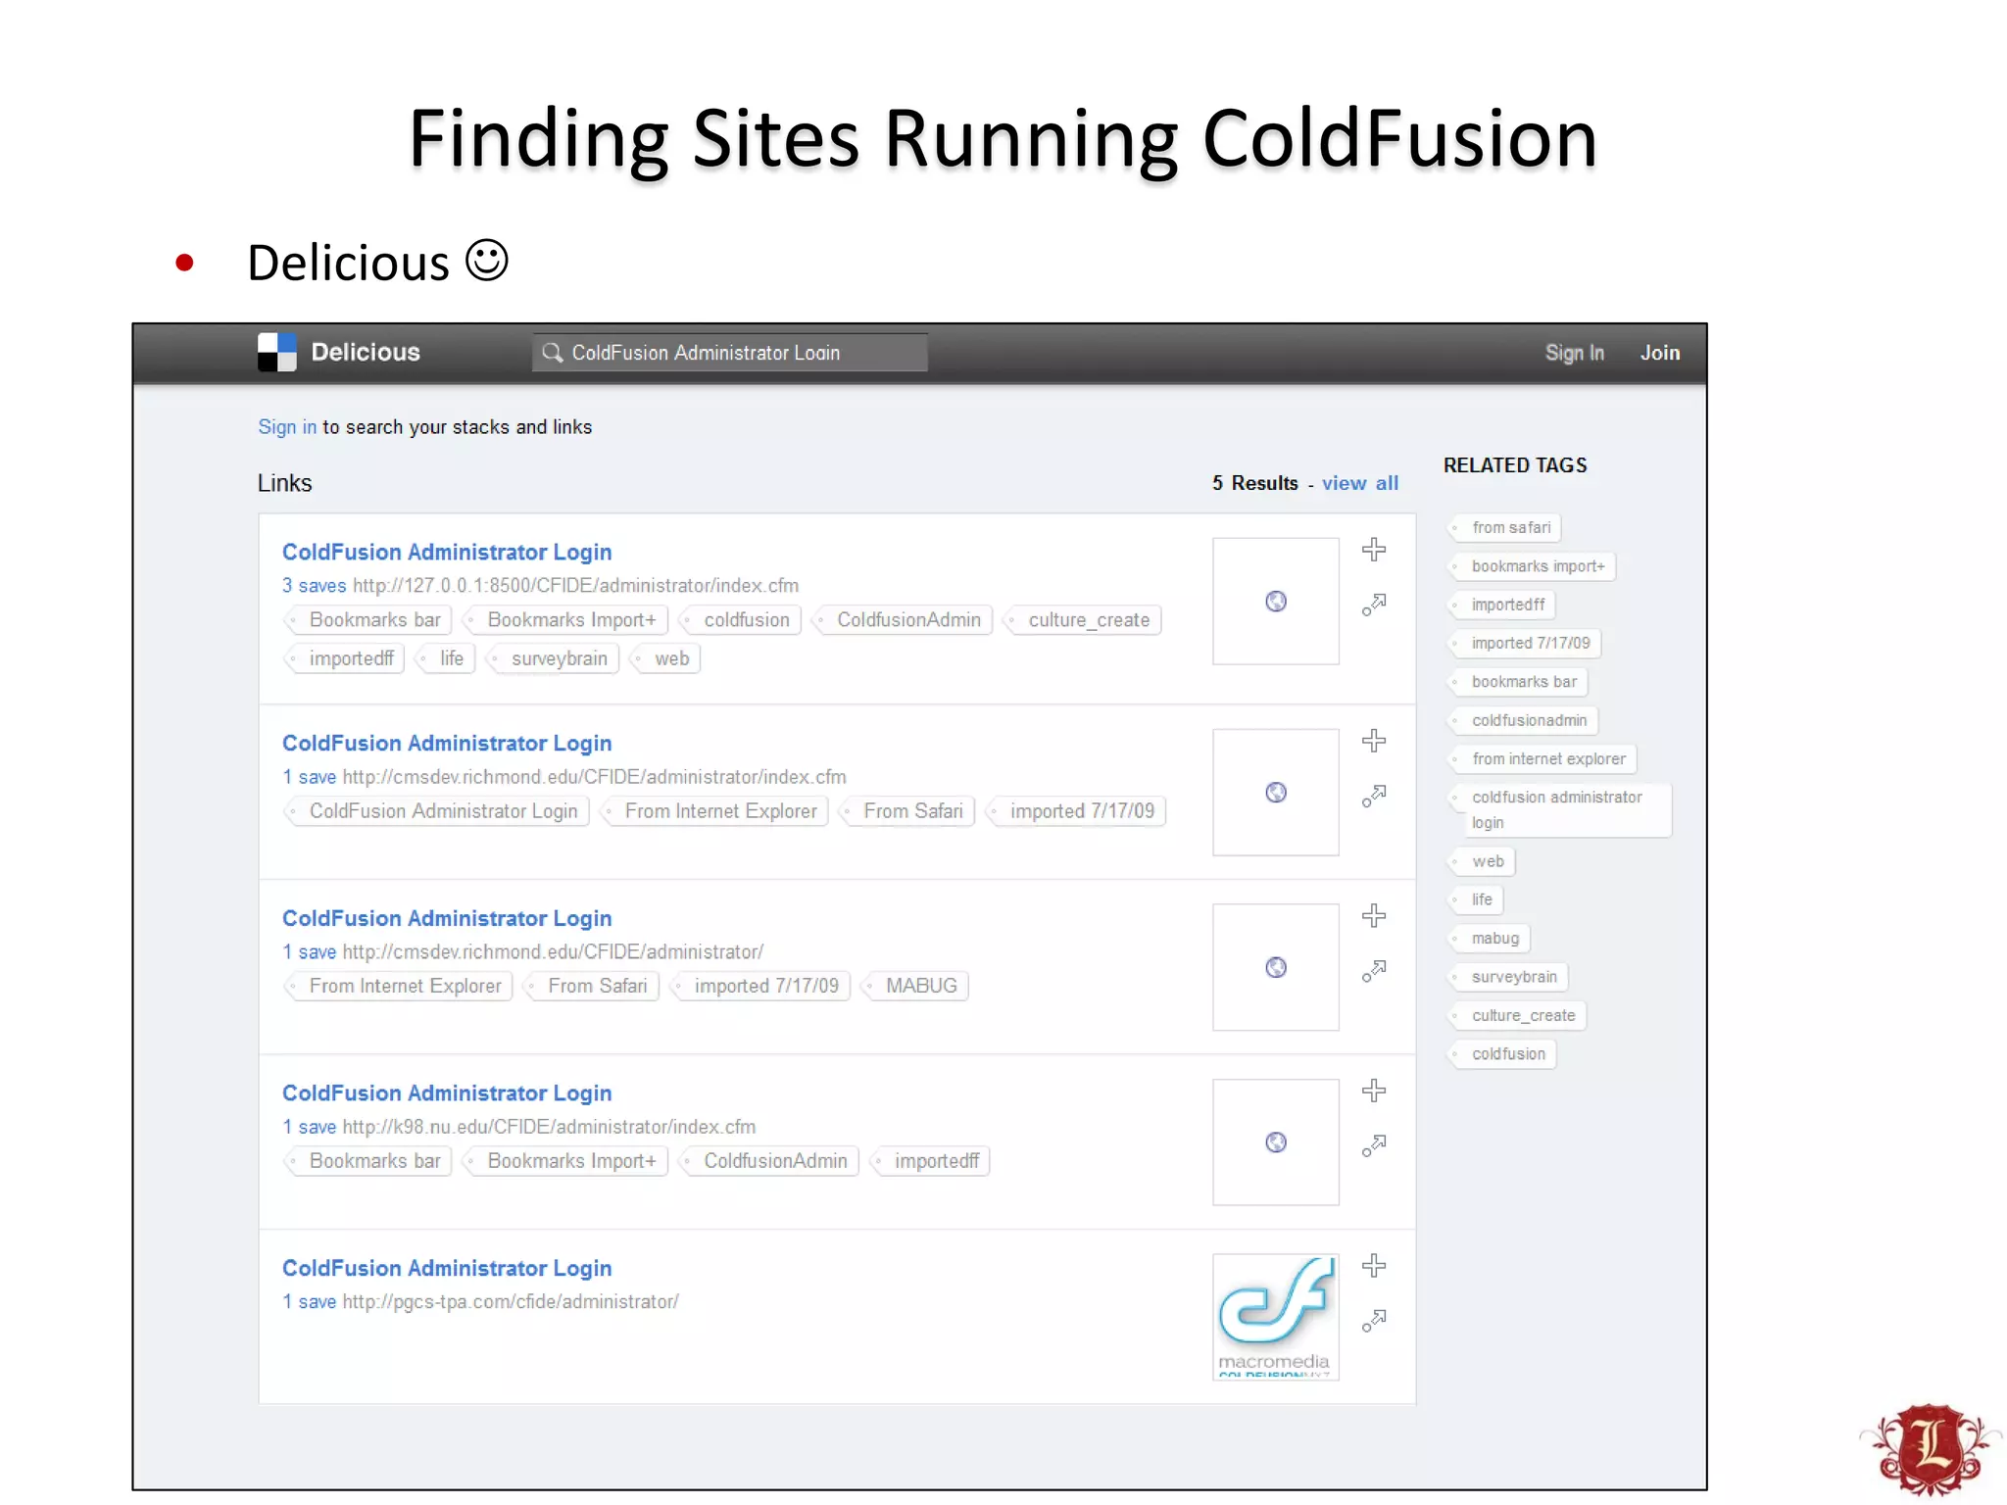The image size is (2007, 1505).
Task: Select related tag surveybrain
Action: tap(1508, 977)
